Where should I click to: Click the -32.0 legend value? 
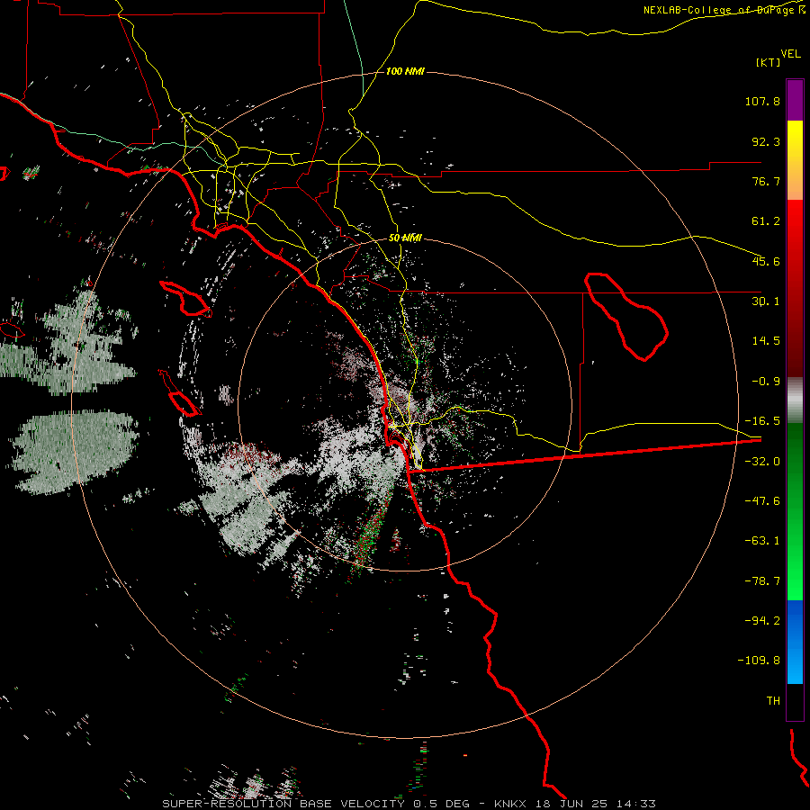click(x=762, y=462)
